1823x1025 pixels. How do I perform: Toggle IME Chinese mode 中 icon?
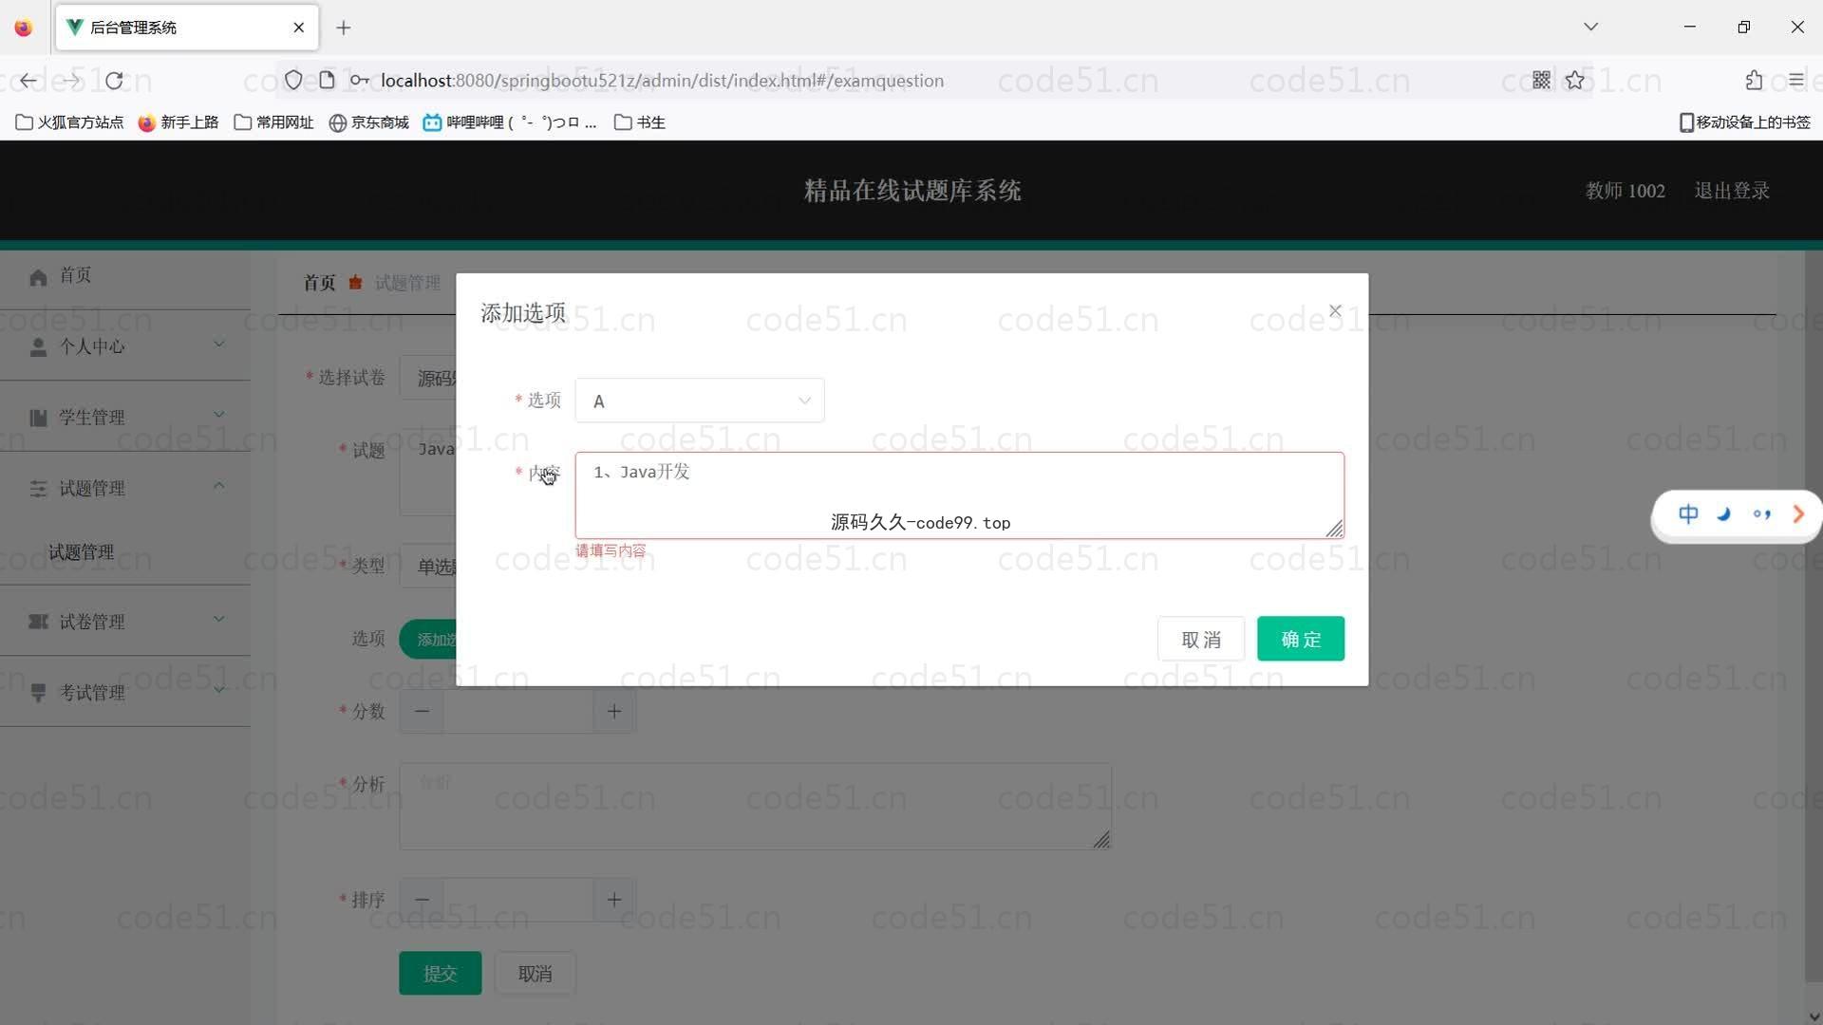click(1688, 514)
